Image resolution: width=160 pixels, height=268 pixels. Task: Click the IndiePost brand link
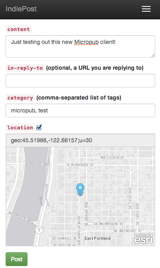tap(21, 9)
